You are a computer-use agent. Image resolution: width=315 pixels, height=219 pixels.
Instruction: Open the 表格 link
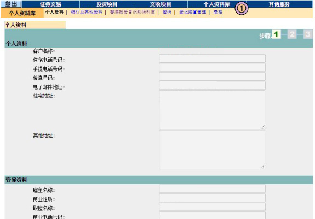[x=218, y=12]
